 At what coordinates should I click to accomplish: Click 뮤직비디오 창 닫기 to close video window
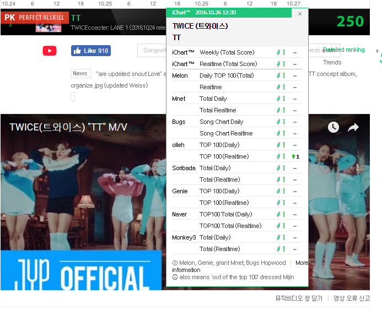point(299,298)
